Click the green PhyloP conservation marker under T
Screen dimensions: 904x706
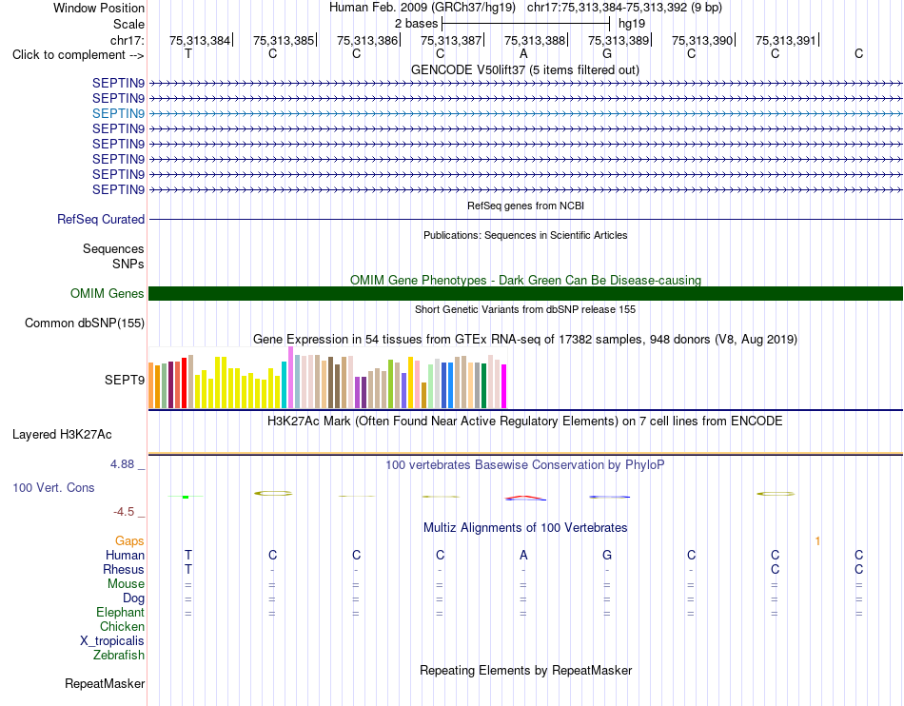[x=186, y=497]
